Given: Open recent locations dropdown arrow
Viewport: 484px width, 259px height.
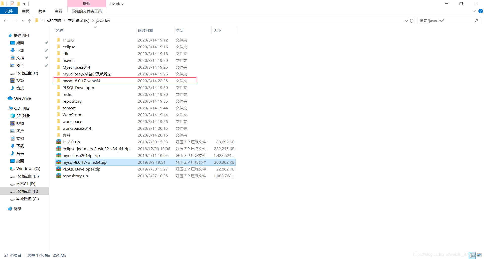Looking at the screenshot, I should (23, 21).
